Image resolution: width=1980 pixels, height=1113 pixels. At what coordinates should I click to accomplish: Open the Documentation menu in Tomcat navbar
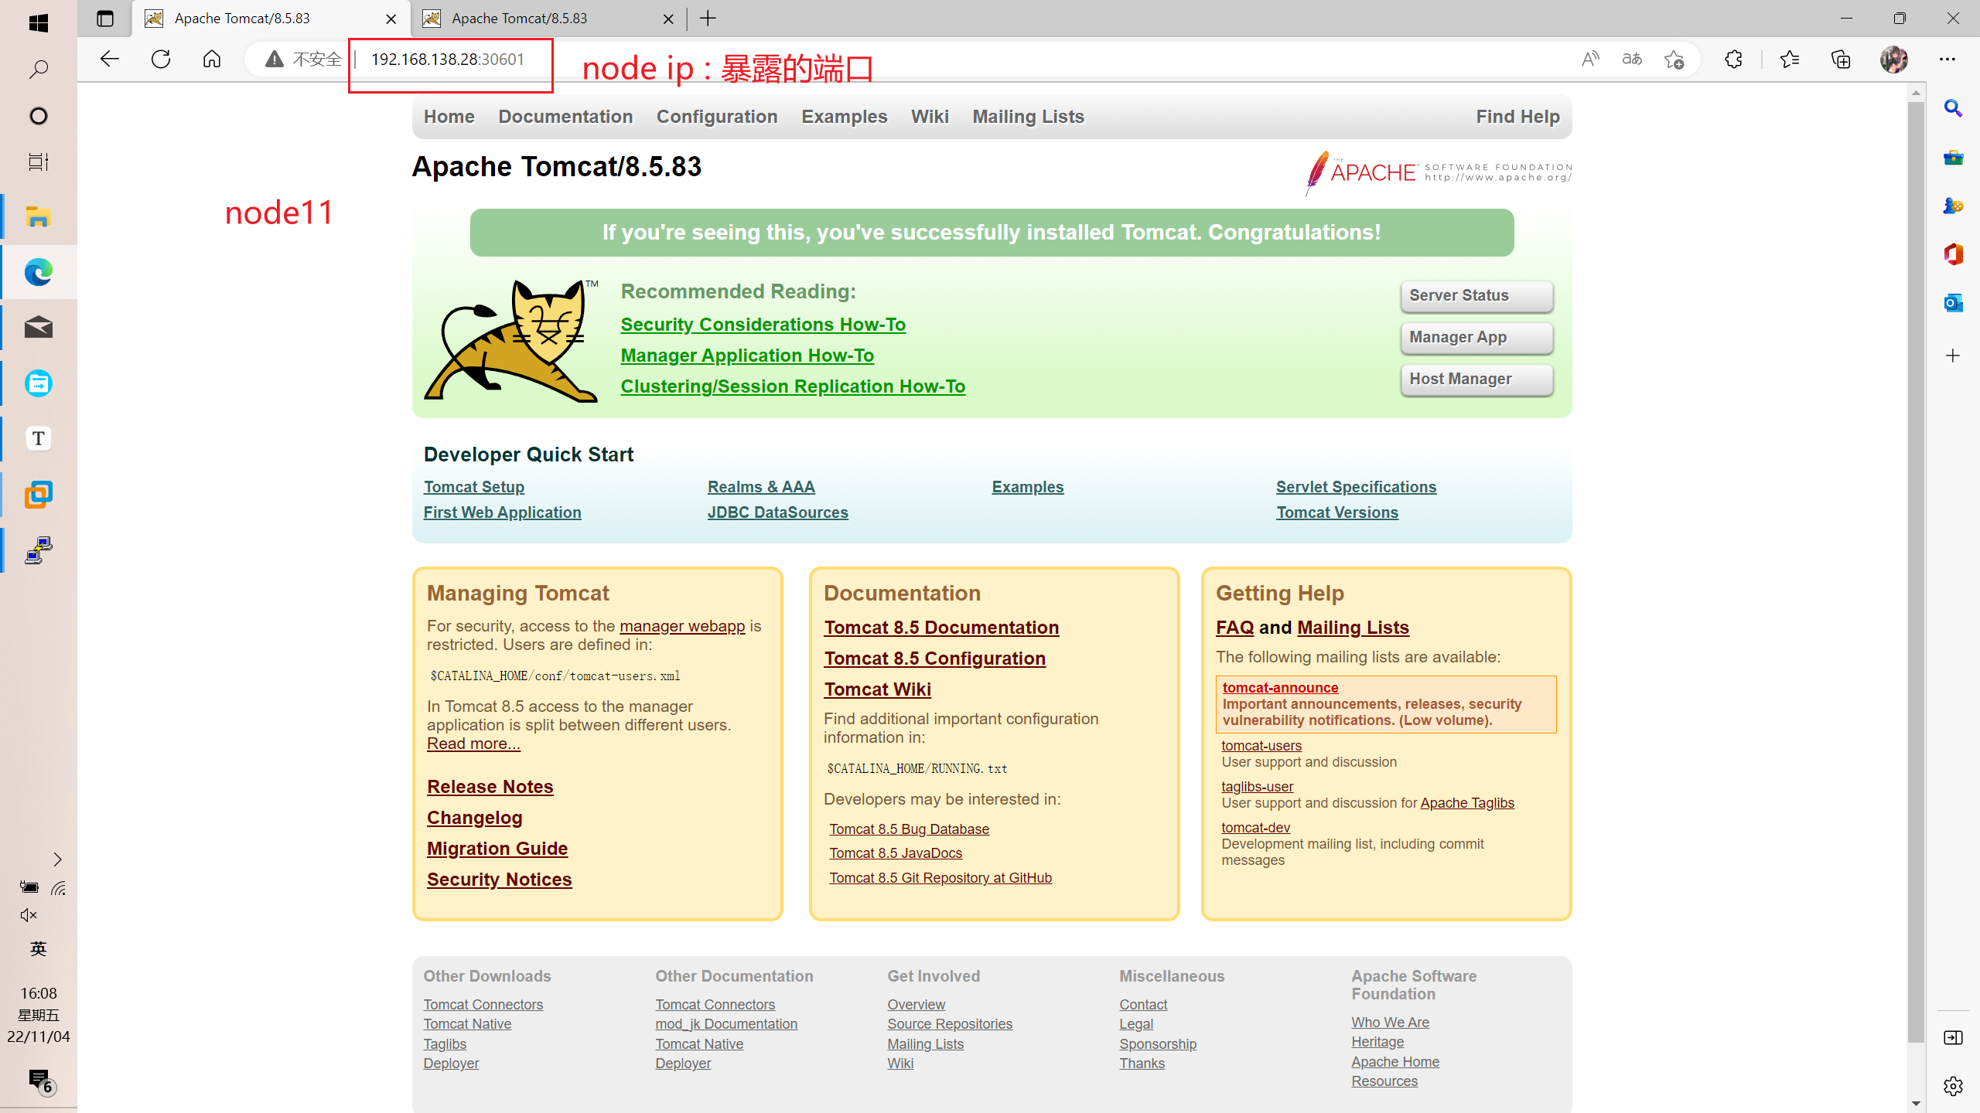coord(565,117)
